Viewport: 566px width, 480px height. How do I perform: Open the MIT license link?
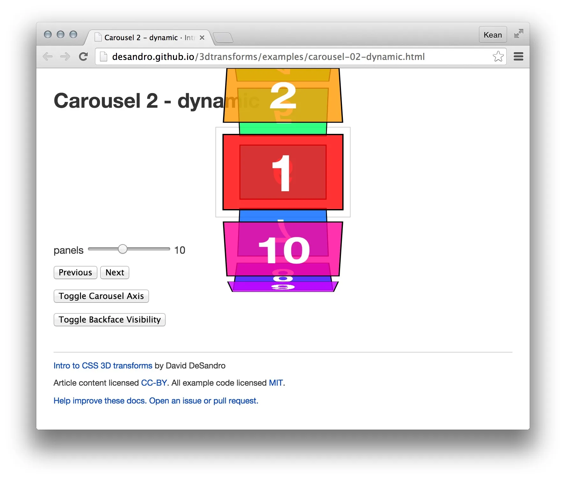(x=276, y=383)
